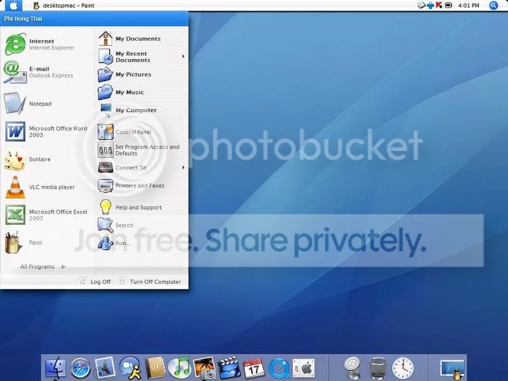This screenshot has width=508, height=381.
Task: Click the Run people icon
Action: [105, 243]
